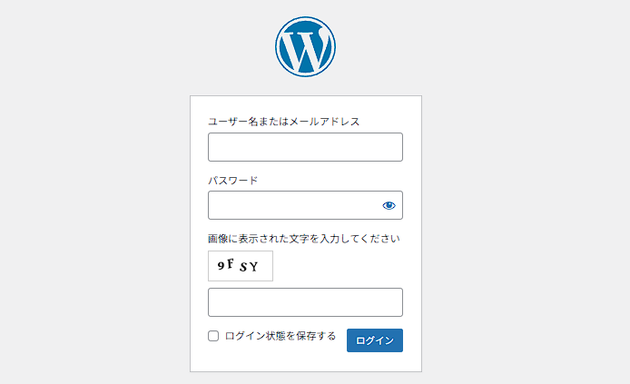
Task: Click the "9" character in the CAPTCHA
Action: 221,265
